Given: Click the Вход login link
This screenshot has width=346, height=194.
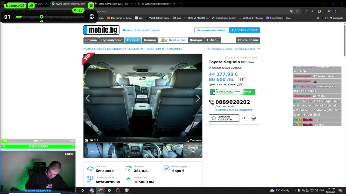Looking at the screenshot, I should (x=127, y=30).
